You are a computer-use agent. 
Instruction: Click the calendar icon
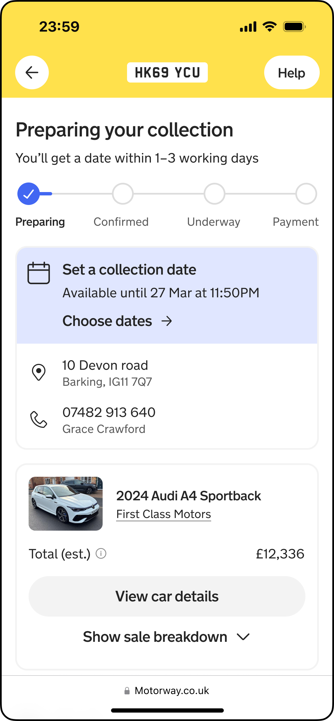tap(39, 273)
